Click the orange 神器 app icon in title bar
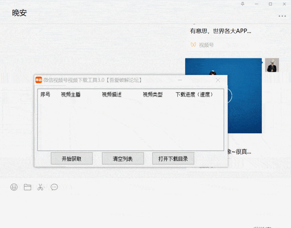The width and height of the screenshot is (291, 228). coord(39,80)
